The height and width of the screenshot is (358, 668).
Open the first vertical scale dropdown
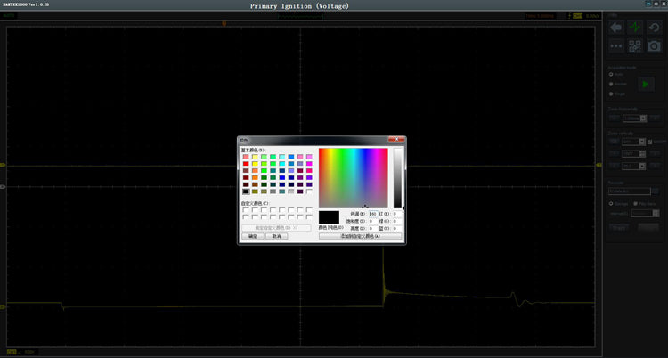pos(633,142)
